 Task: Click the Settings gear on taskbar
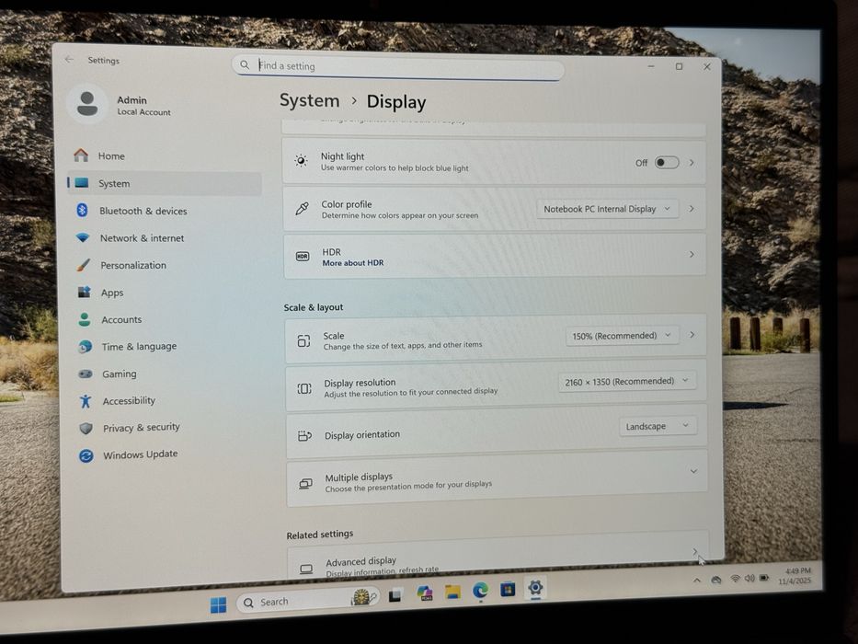535,588
